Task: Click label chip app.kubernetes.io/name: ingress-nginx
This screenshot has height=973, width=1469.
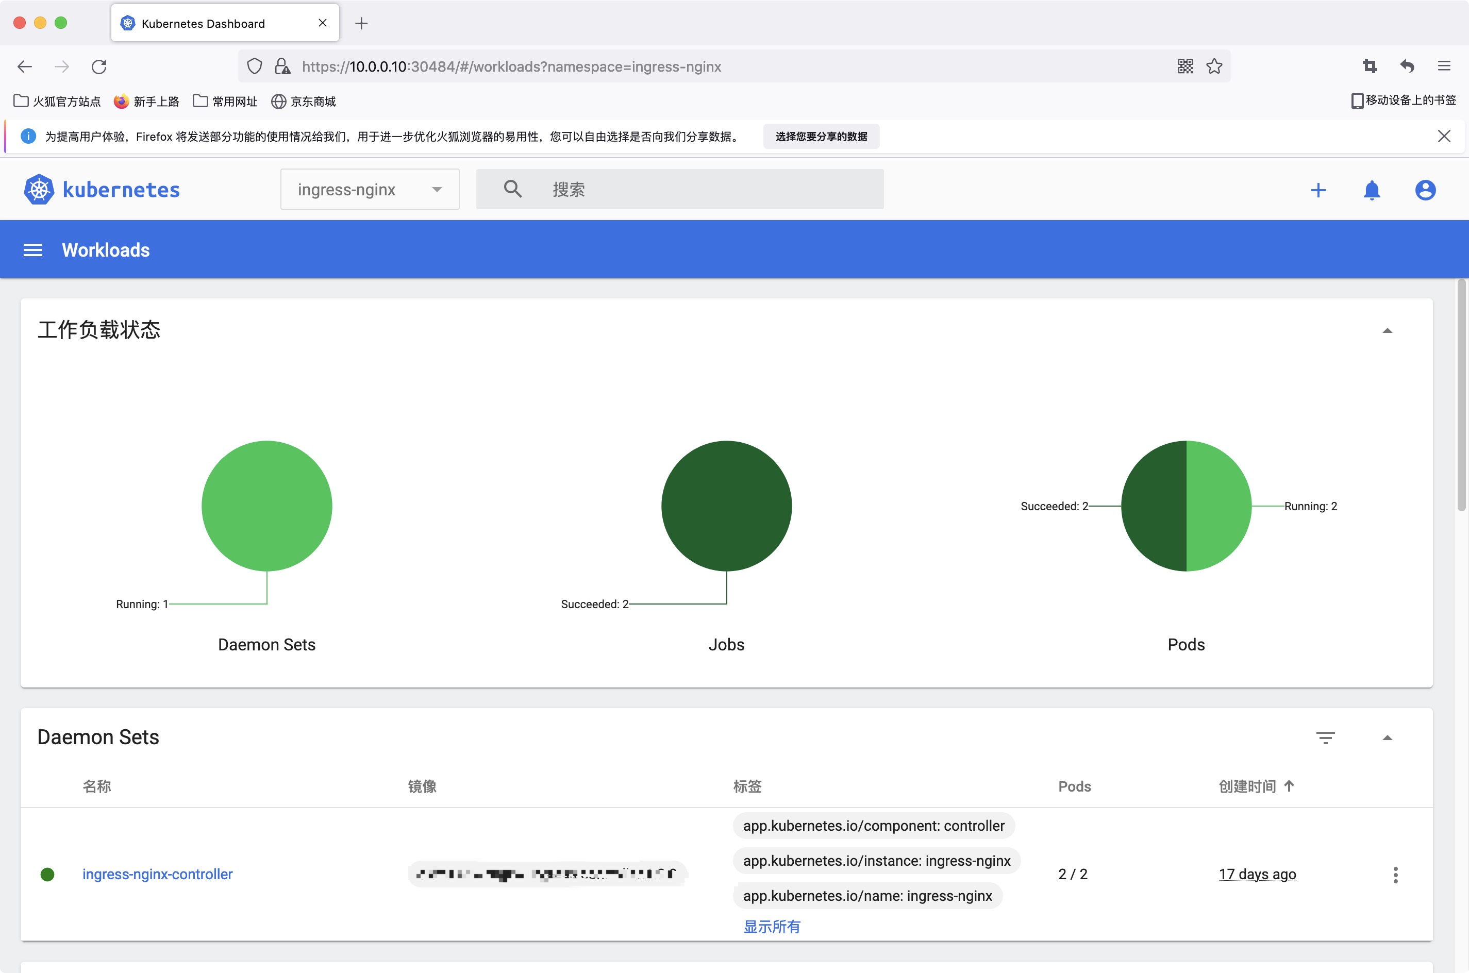Action: [x=867, y=896]
